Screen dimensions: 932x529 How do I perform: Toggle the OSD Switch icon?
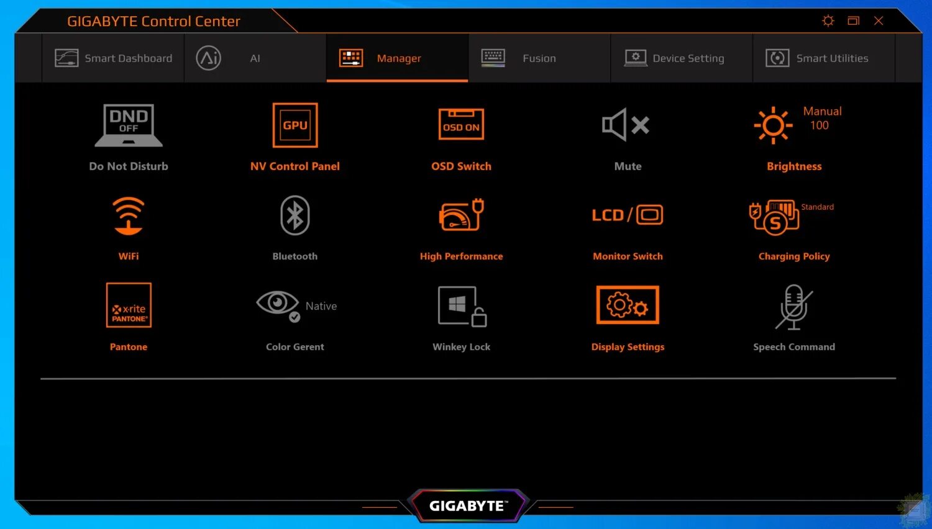(461, 124)
